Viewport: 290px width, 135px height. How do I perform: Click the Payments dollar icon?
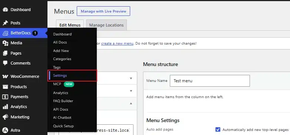(5, 97)
